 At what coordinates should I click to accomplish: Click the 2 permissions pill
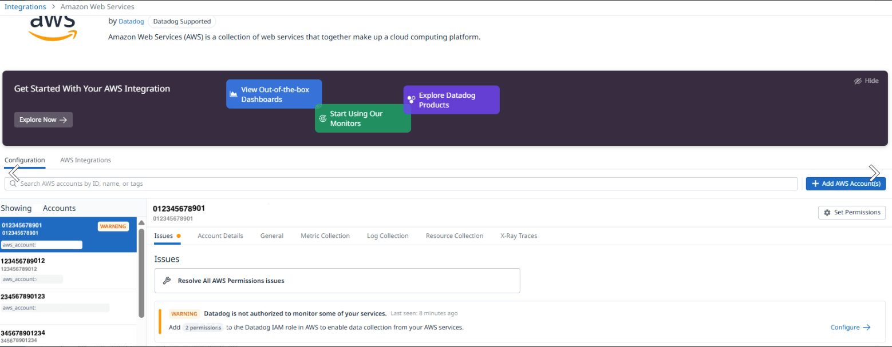[203, 328]
